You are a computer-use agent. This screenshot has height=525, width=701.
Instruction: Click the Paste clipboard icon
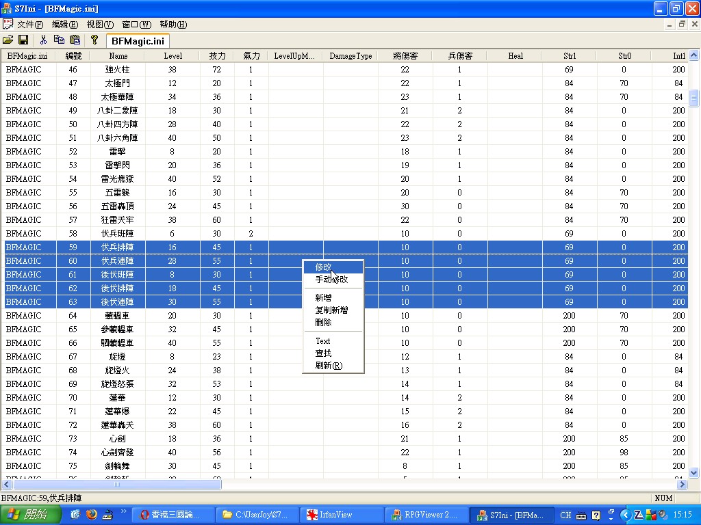pyautogui.click(x=75, y=40)
